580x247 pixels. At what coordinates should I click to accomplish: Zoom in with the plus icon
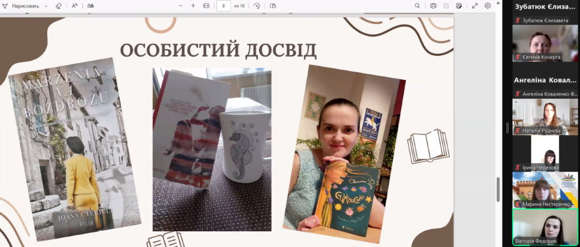193,6
